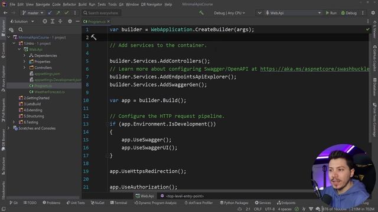Click the Run button
The height and width of the screenshot is (212, 378).
(331, 13)
